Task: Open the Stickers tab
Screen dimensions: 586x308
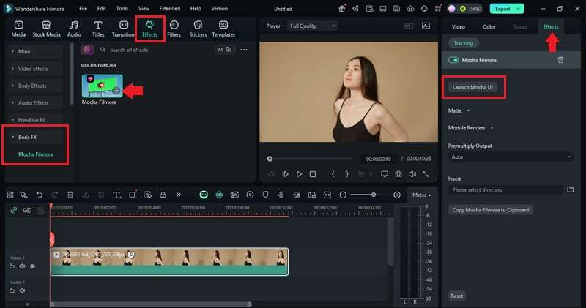Action: click(x=198, y=29)
